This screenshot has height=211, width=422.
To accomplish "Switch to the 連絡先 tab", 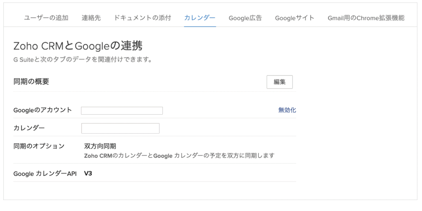I will point(91,18).
